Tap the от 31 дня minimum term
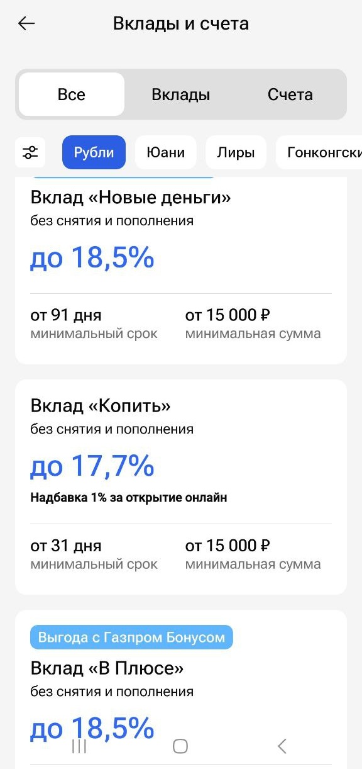362x769 pixels. point(66,546)
